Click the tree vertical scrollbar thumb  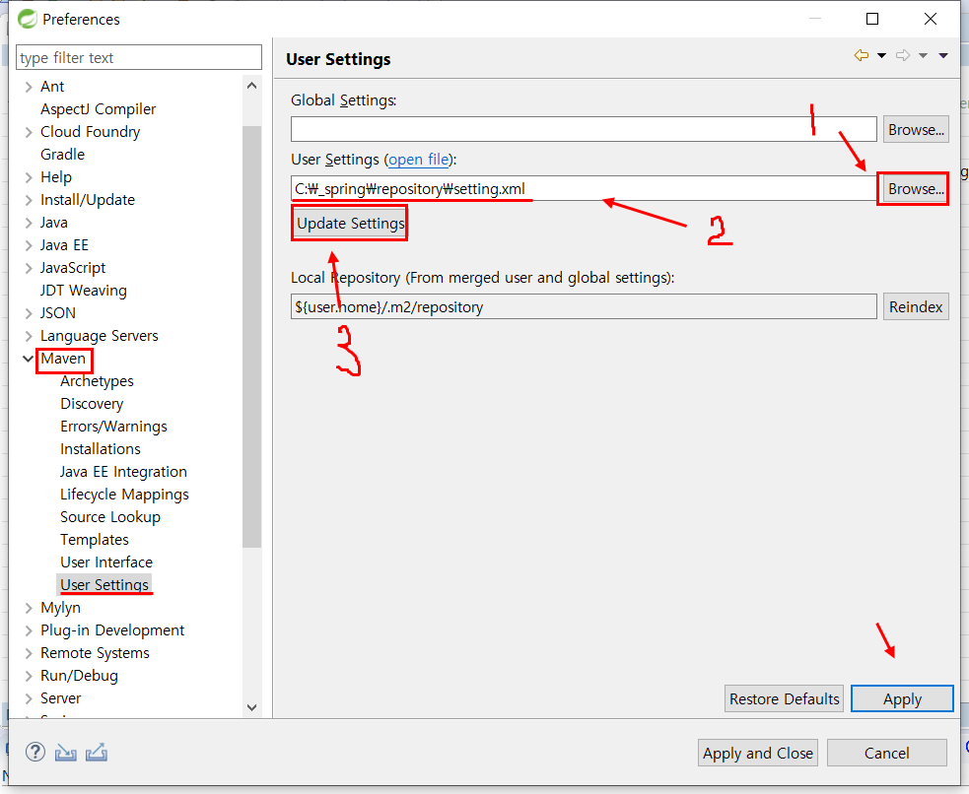[251, 337]
